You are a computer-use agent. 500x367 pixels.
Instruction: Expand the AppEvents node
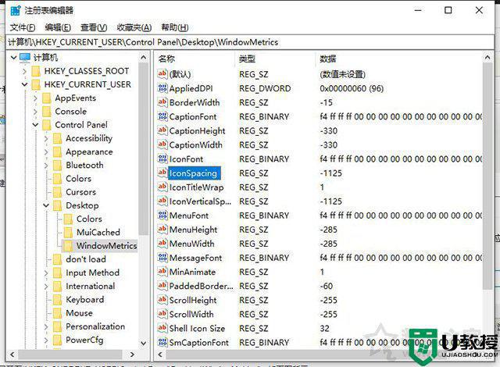[x=35, y=98]
